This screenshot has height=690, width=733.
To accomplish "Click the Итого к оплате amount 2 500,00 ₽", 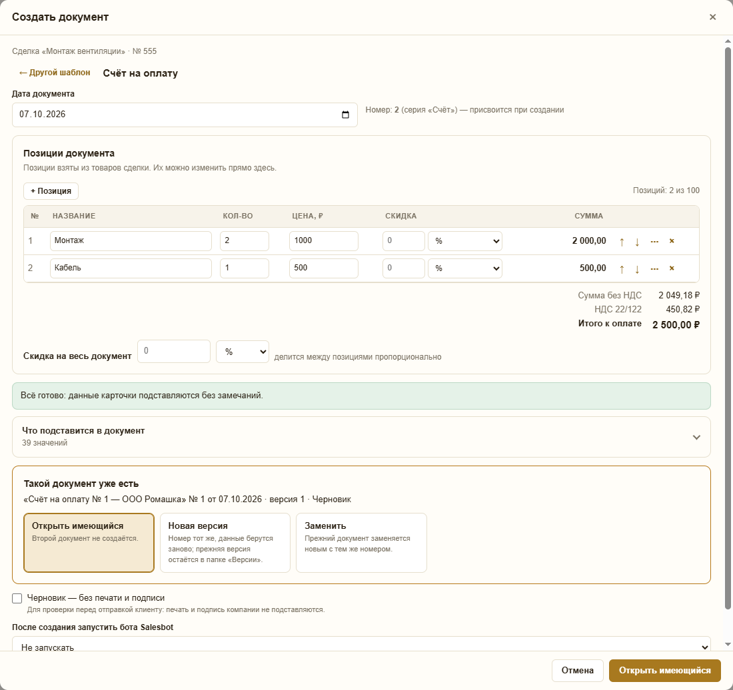I will tap(676, 325).
